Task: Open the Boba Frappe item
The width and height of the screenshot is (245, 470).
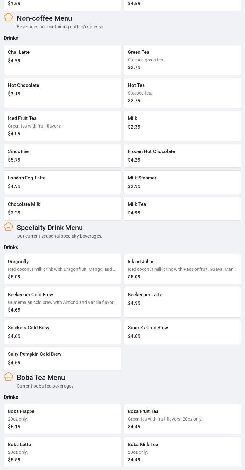Action: [x=62, y=419]
